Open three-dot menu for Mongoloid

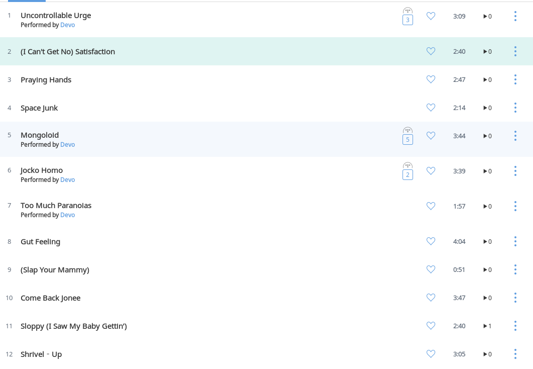point(515,136)
